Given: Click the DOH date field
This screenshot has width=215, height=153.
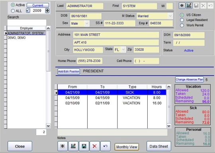Looking at the screenshot, I should pyautogui.click(x=189, y=35).
